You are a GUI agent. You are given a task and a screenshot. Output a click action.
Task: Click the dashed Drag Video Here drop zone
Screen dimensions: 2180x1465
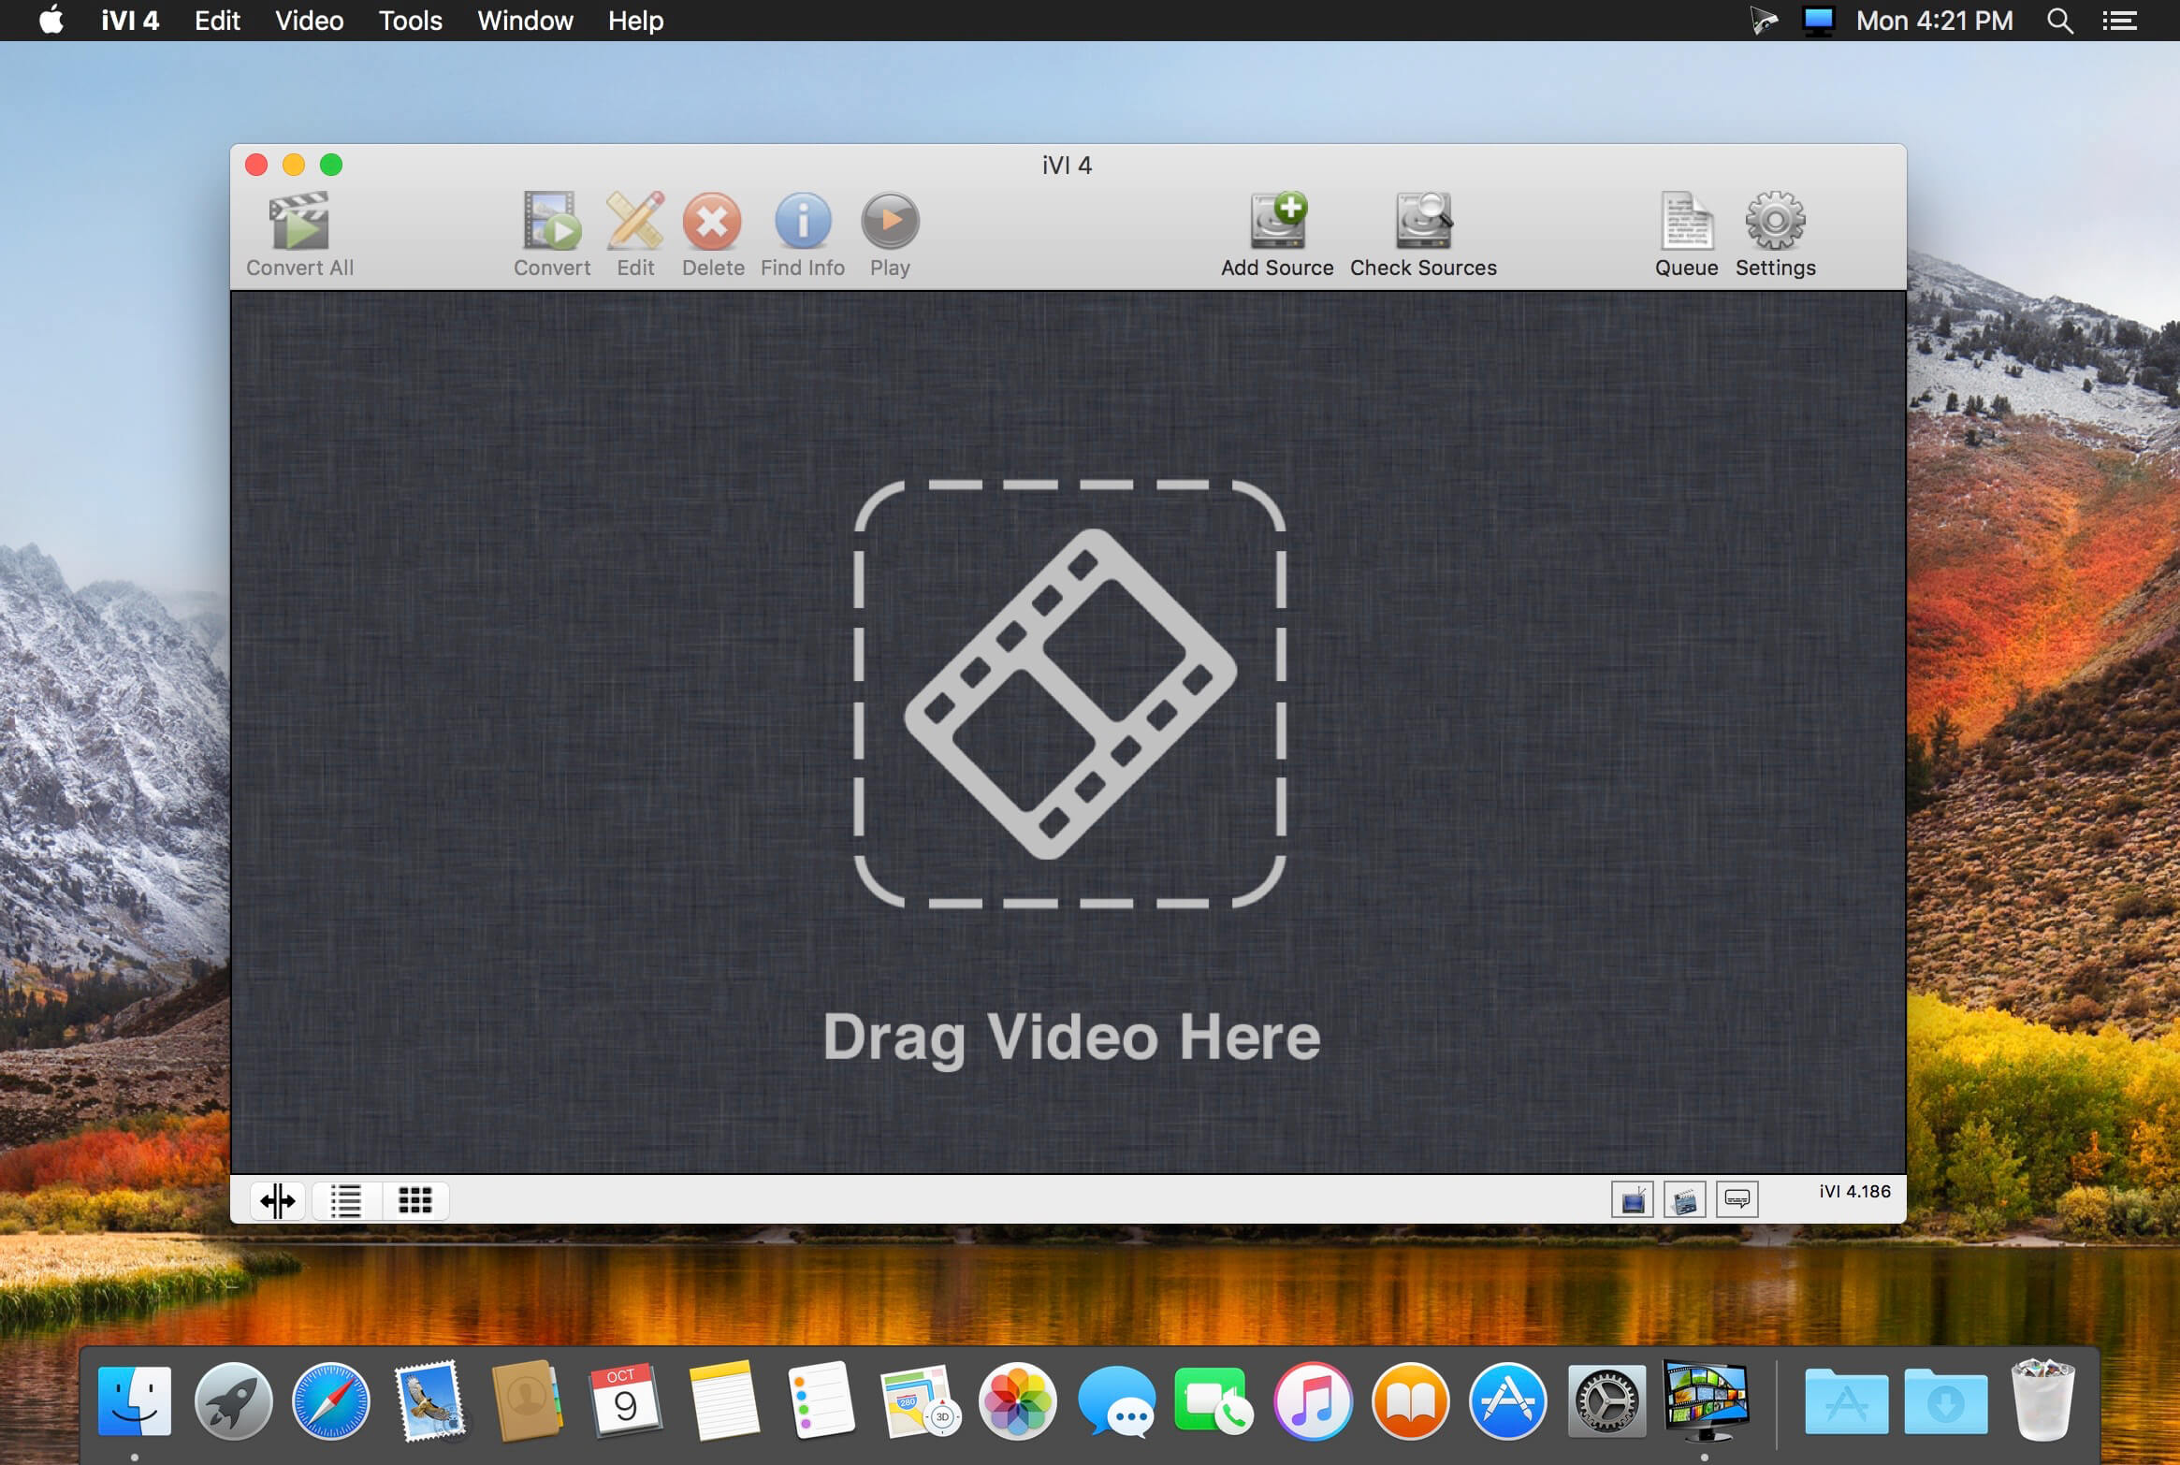click(1069, 694)
